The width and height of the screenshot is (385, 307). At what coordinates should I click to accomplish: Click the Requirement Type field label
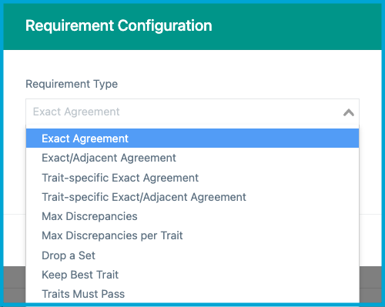[72, 84]
